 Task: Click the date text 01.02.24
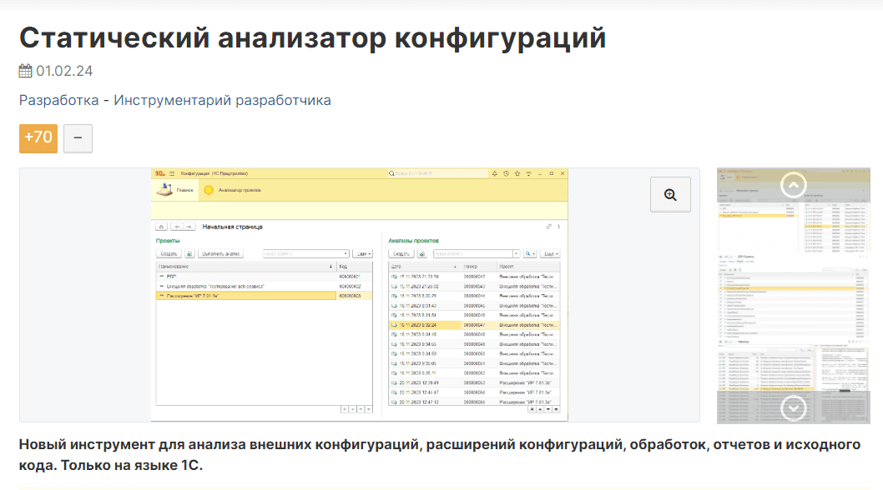click(x=64, y=71)
